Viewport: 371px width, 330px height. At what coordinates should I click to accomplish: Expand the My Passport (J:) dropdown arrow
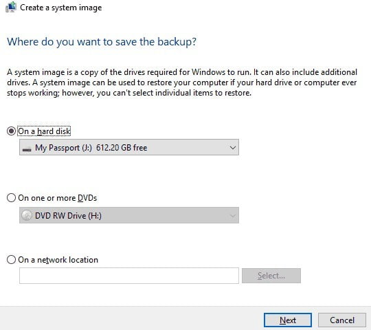click(233, 148)
